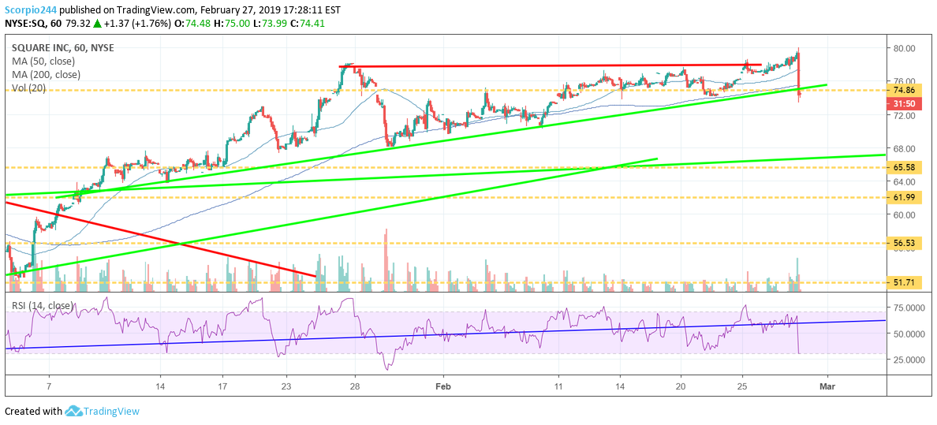Click the 74.86 highlighted price label

(x=902, y=90)
